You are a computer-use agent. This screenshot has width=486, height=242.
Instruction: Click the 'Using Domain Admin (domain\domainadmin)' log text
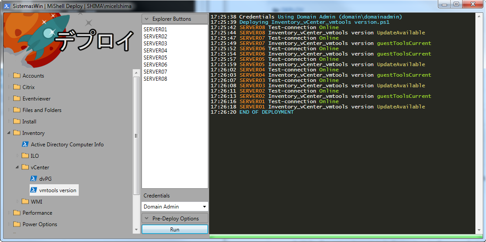(340, 17)
